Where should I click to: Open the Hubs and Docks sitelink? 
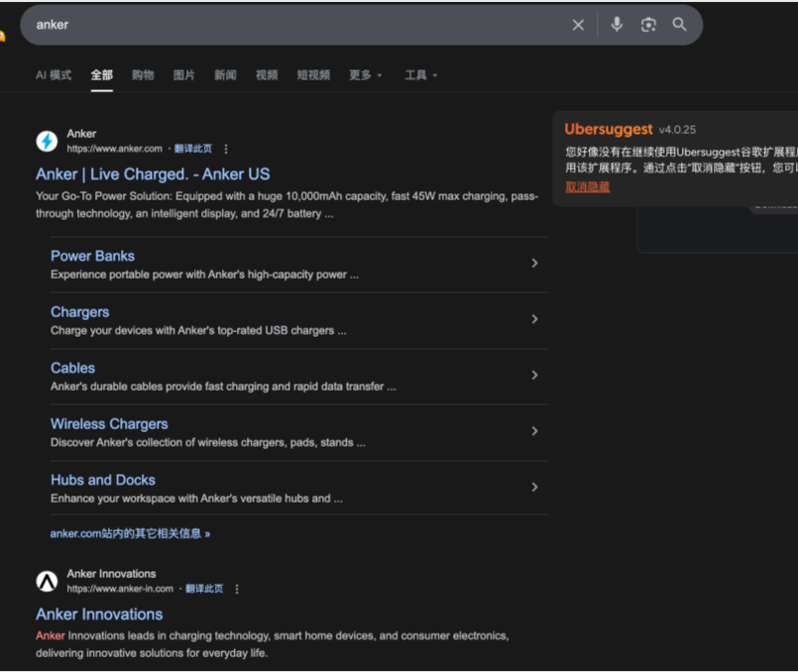coord(103,480)
